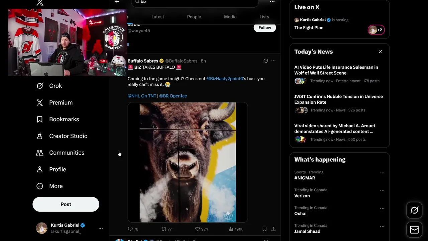Open the Verizon trending topic
This screenshot has width=428, height=241.
(x=302, y=196)
